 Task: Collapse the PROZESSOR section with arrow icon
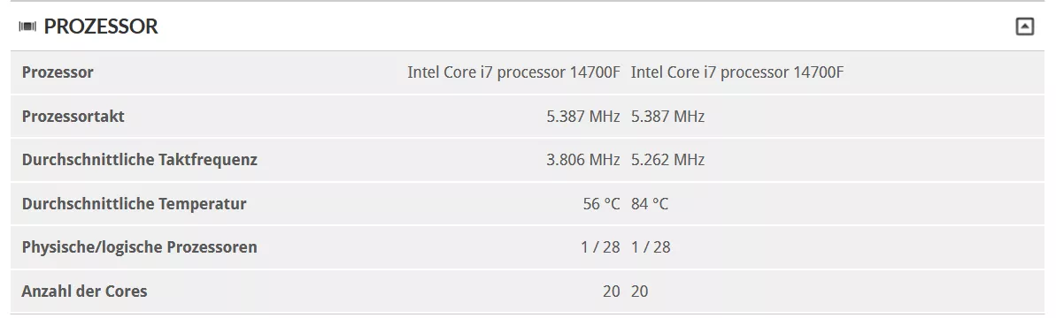[1024, 26]
